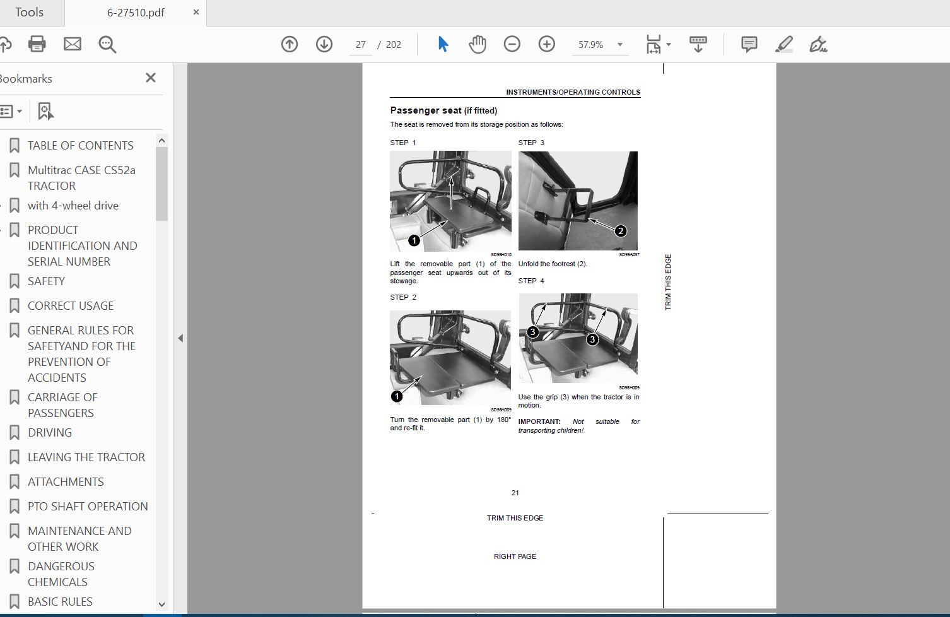Activate the Hand pan tool
950x617 pixels.
coord(478,44)
